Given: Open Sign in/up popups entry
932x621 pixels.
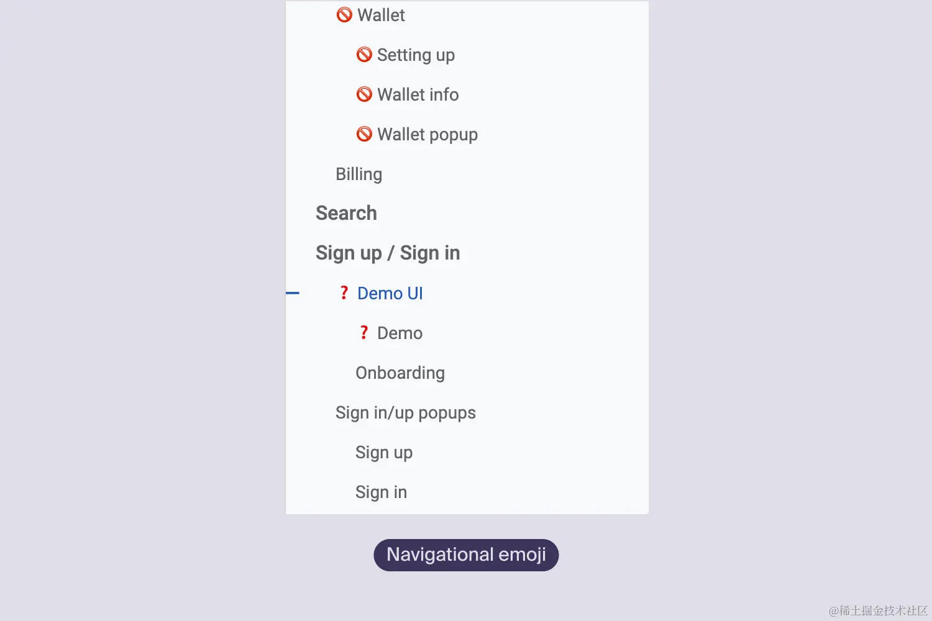Looking at the screenshot, I should point(405,412).
